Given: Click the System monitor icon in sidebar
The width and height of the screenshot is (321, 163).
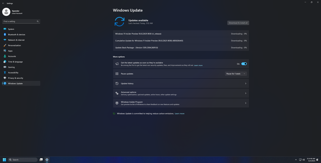Looking at the screenshot, I should [5, 29].
